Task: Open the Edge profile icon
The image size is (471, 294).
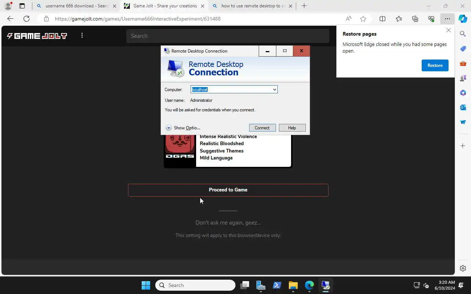Action: tap(8, 6)
